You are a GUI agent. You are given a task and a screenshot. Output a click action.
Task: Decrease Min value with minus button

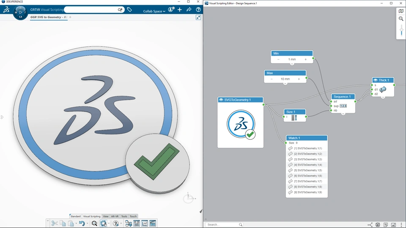point(278,60)
